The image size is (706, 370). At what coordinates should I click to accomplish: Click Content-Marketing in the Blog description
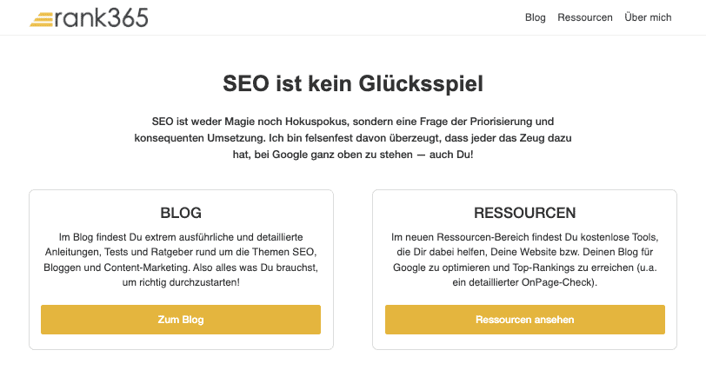click(x=146, y=268)
